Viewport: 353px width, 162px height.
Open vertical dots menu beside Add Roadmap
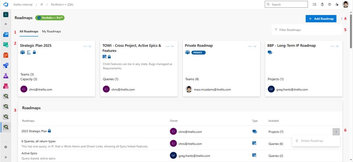(341, 19)
